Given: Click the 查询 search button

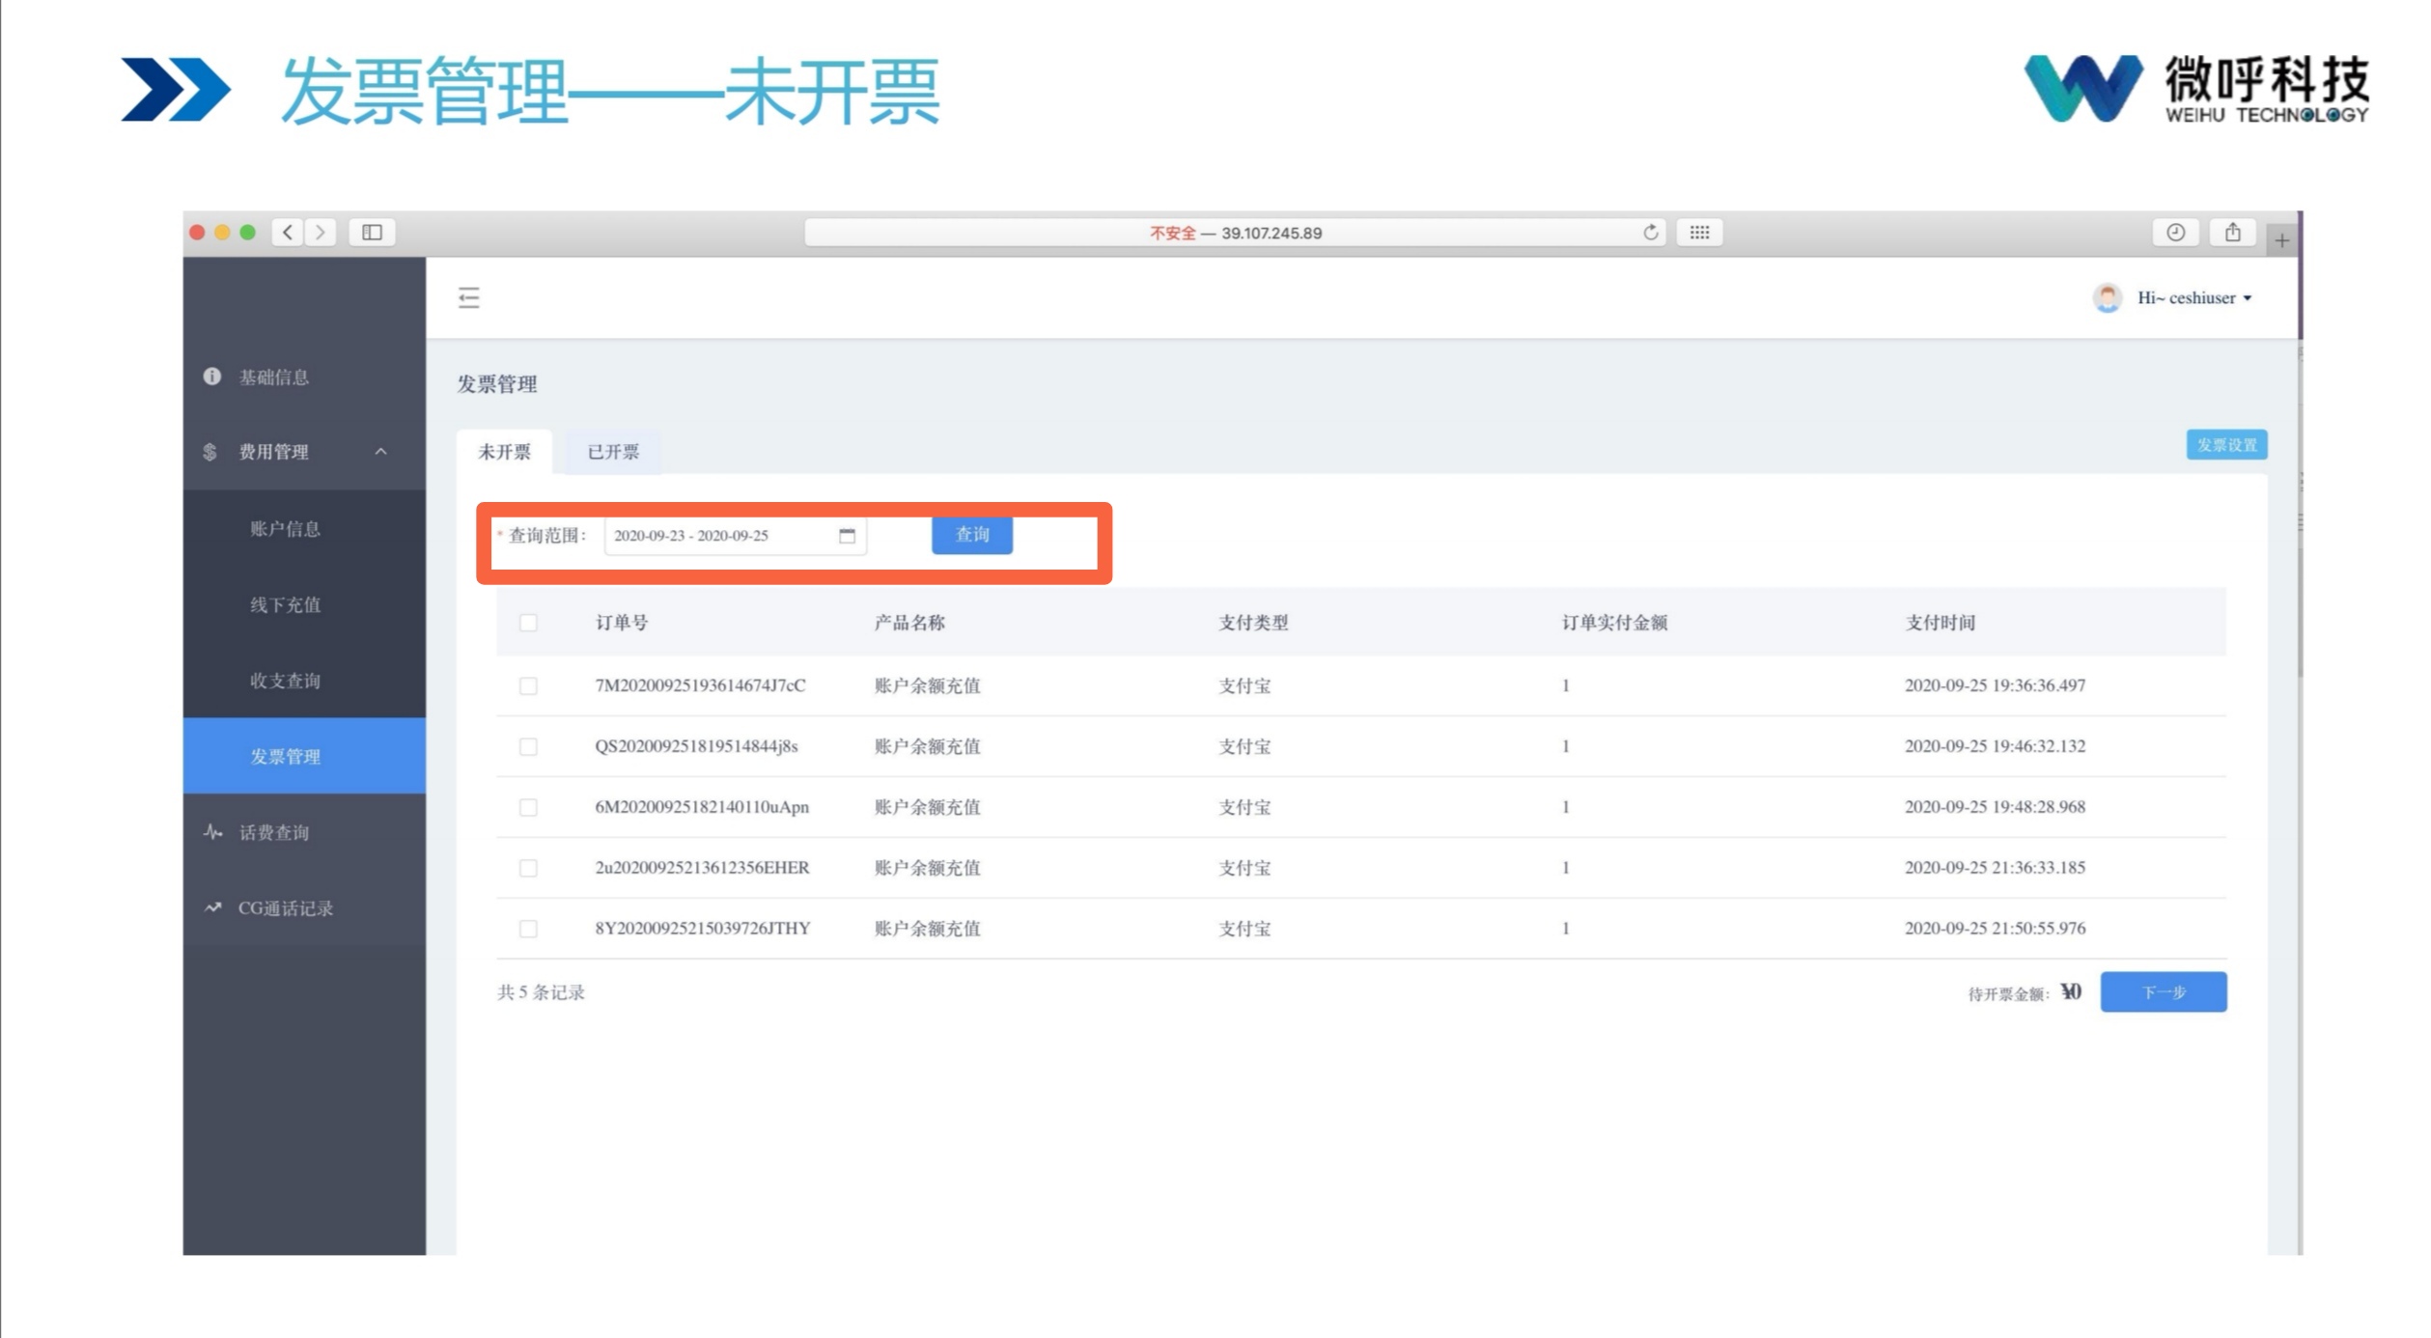Looking at the screenshot, I should tap(971, 536).
